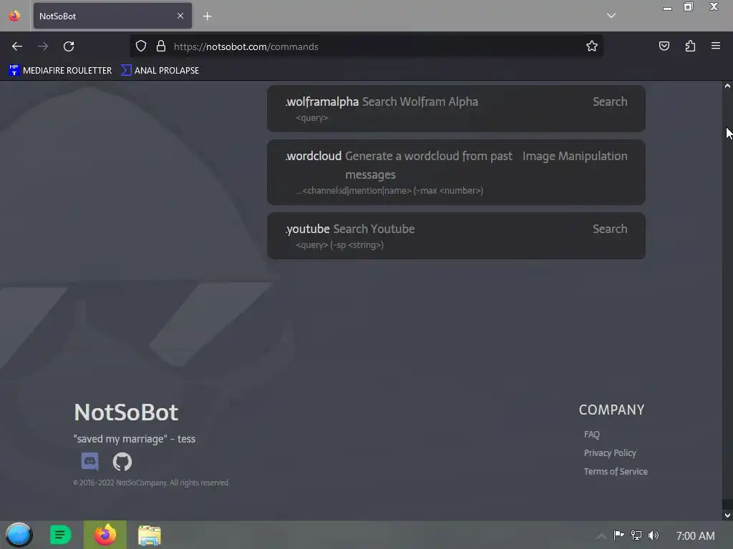
Task: Open the Terms of Service link
Action: [x=615, y=472]
